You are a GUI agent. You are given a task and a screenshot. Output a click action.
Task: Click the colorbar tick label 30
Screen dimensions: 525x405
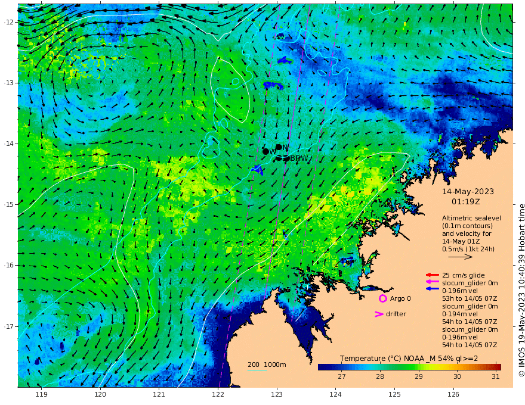pos(457,376)
